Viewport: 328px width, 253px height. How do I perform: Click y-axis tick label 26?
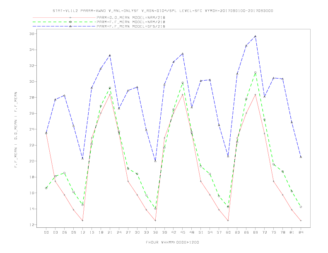tap(32, 113)
